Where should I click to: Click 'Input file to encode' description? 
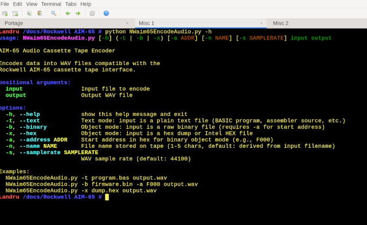coord(115,89)
